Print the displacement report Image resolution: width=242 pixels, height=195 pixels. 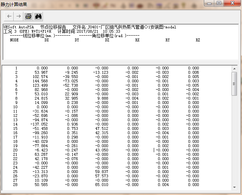28,16
